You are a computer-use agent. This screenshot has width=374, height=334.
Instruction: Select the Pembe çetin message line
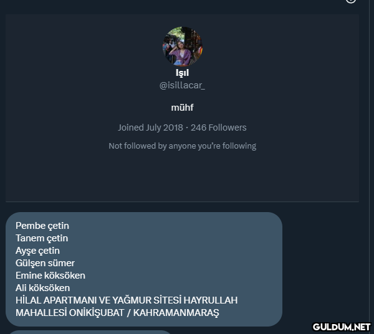(42, 226)
